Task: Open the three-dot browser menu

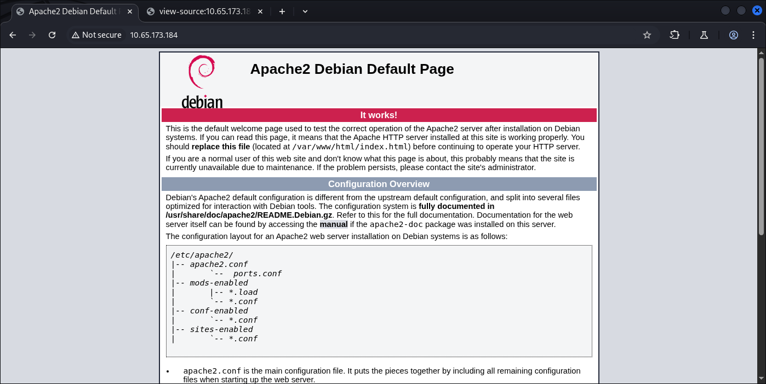Action: click(753, 35)
